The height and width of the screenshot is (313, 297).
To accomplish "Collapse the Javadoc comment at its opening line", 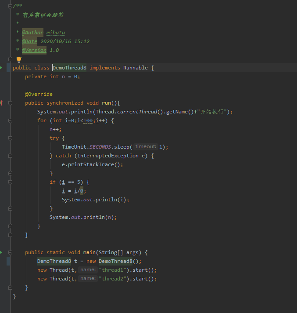I will (10, 7).
